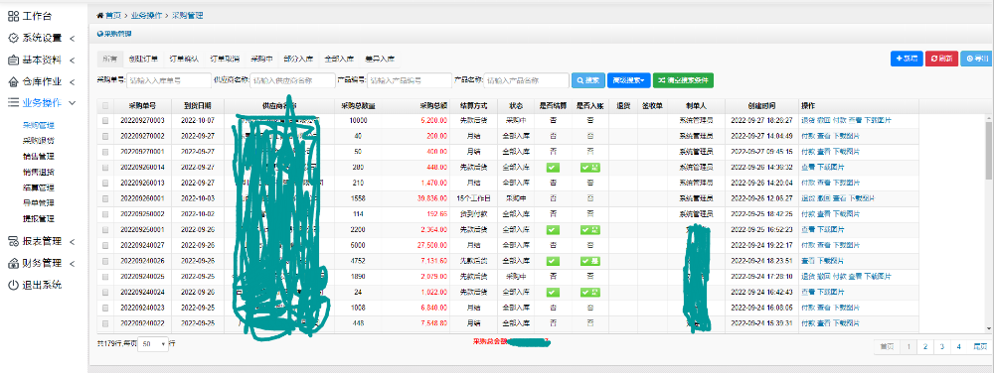Click the light-blue export button at top right
The height and width of the screenshot is (373, 994).
pyautogui.click(x=976, y=59)
